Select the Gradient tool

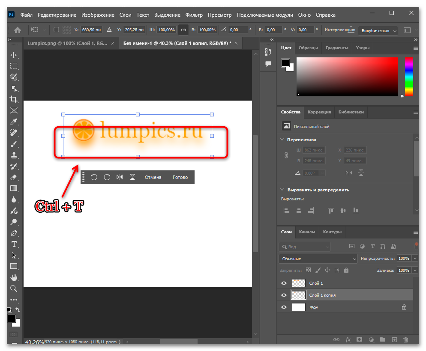[14, 188]
